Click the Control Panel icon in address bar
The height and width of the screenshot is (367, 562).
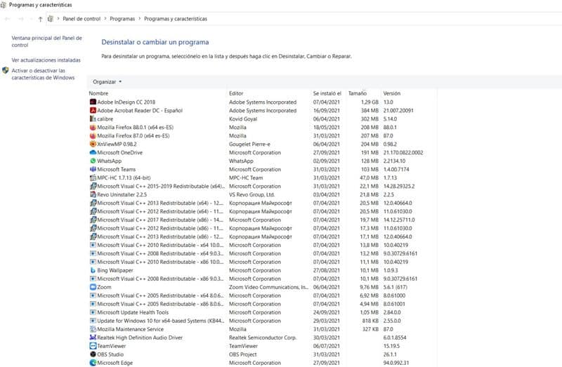point(51,19)
